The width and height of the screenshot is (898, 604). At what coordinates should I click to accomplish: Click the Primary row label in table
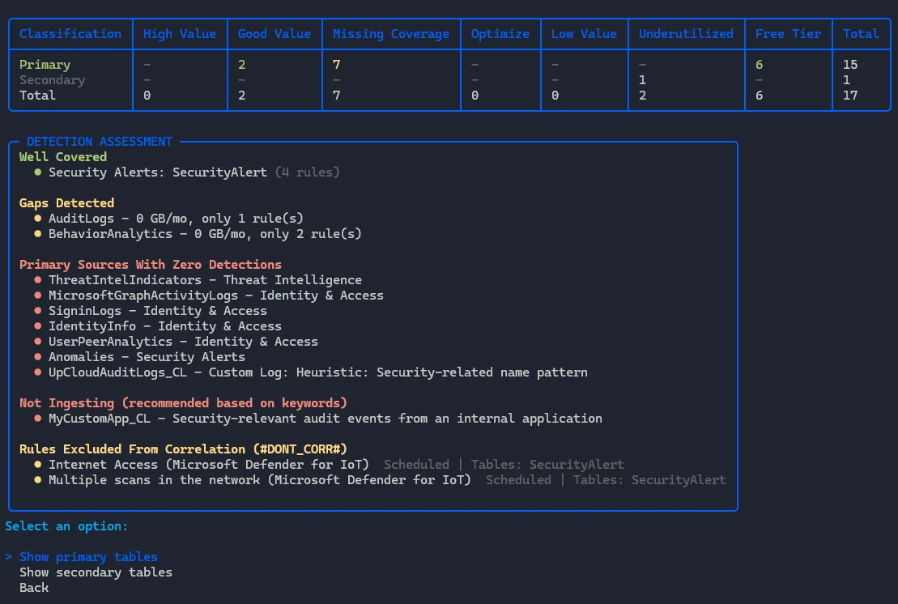point(45,65)
